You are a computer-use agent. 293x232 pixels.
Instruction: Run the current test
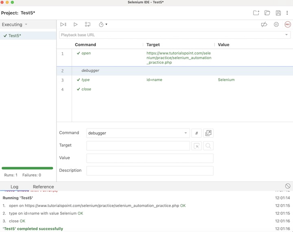pos(76,24)
